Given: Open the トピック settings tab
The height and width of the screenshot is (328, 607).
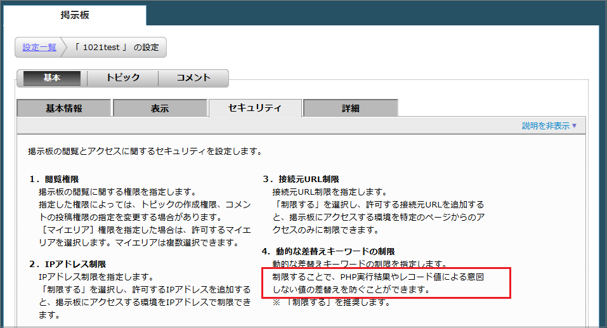Looking at the screenshot, I should coord(122,78).
